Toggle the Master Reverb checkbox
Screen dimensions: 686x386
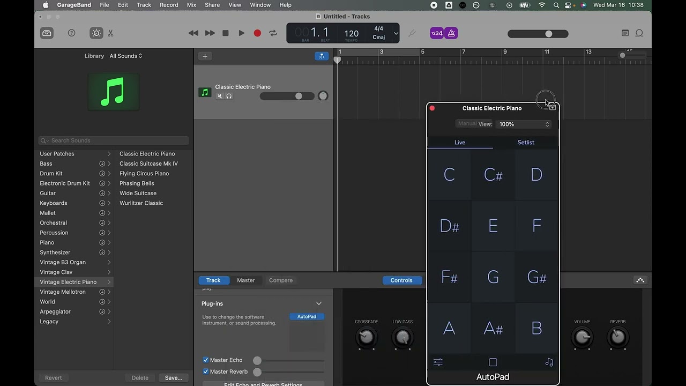(x=205, y=372)
